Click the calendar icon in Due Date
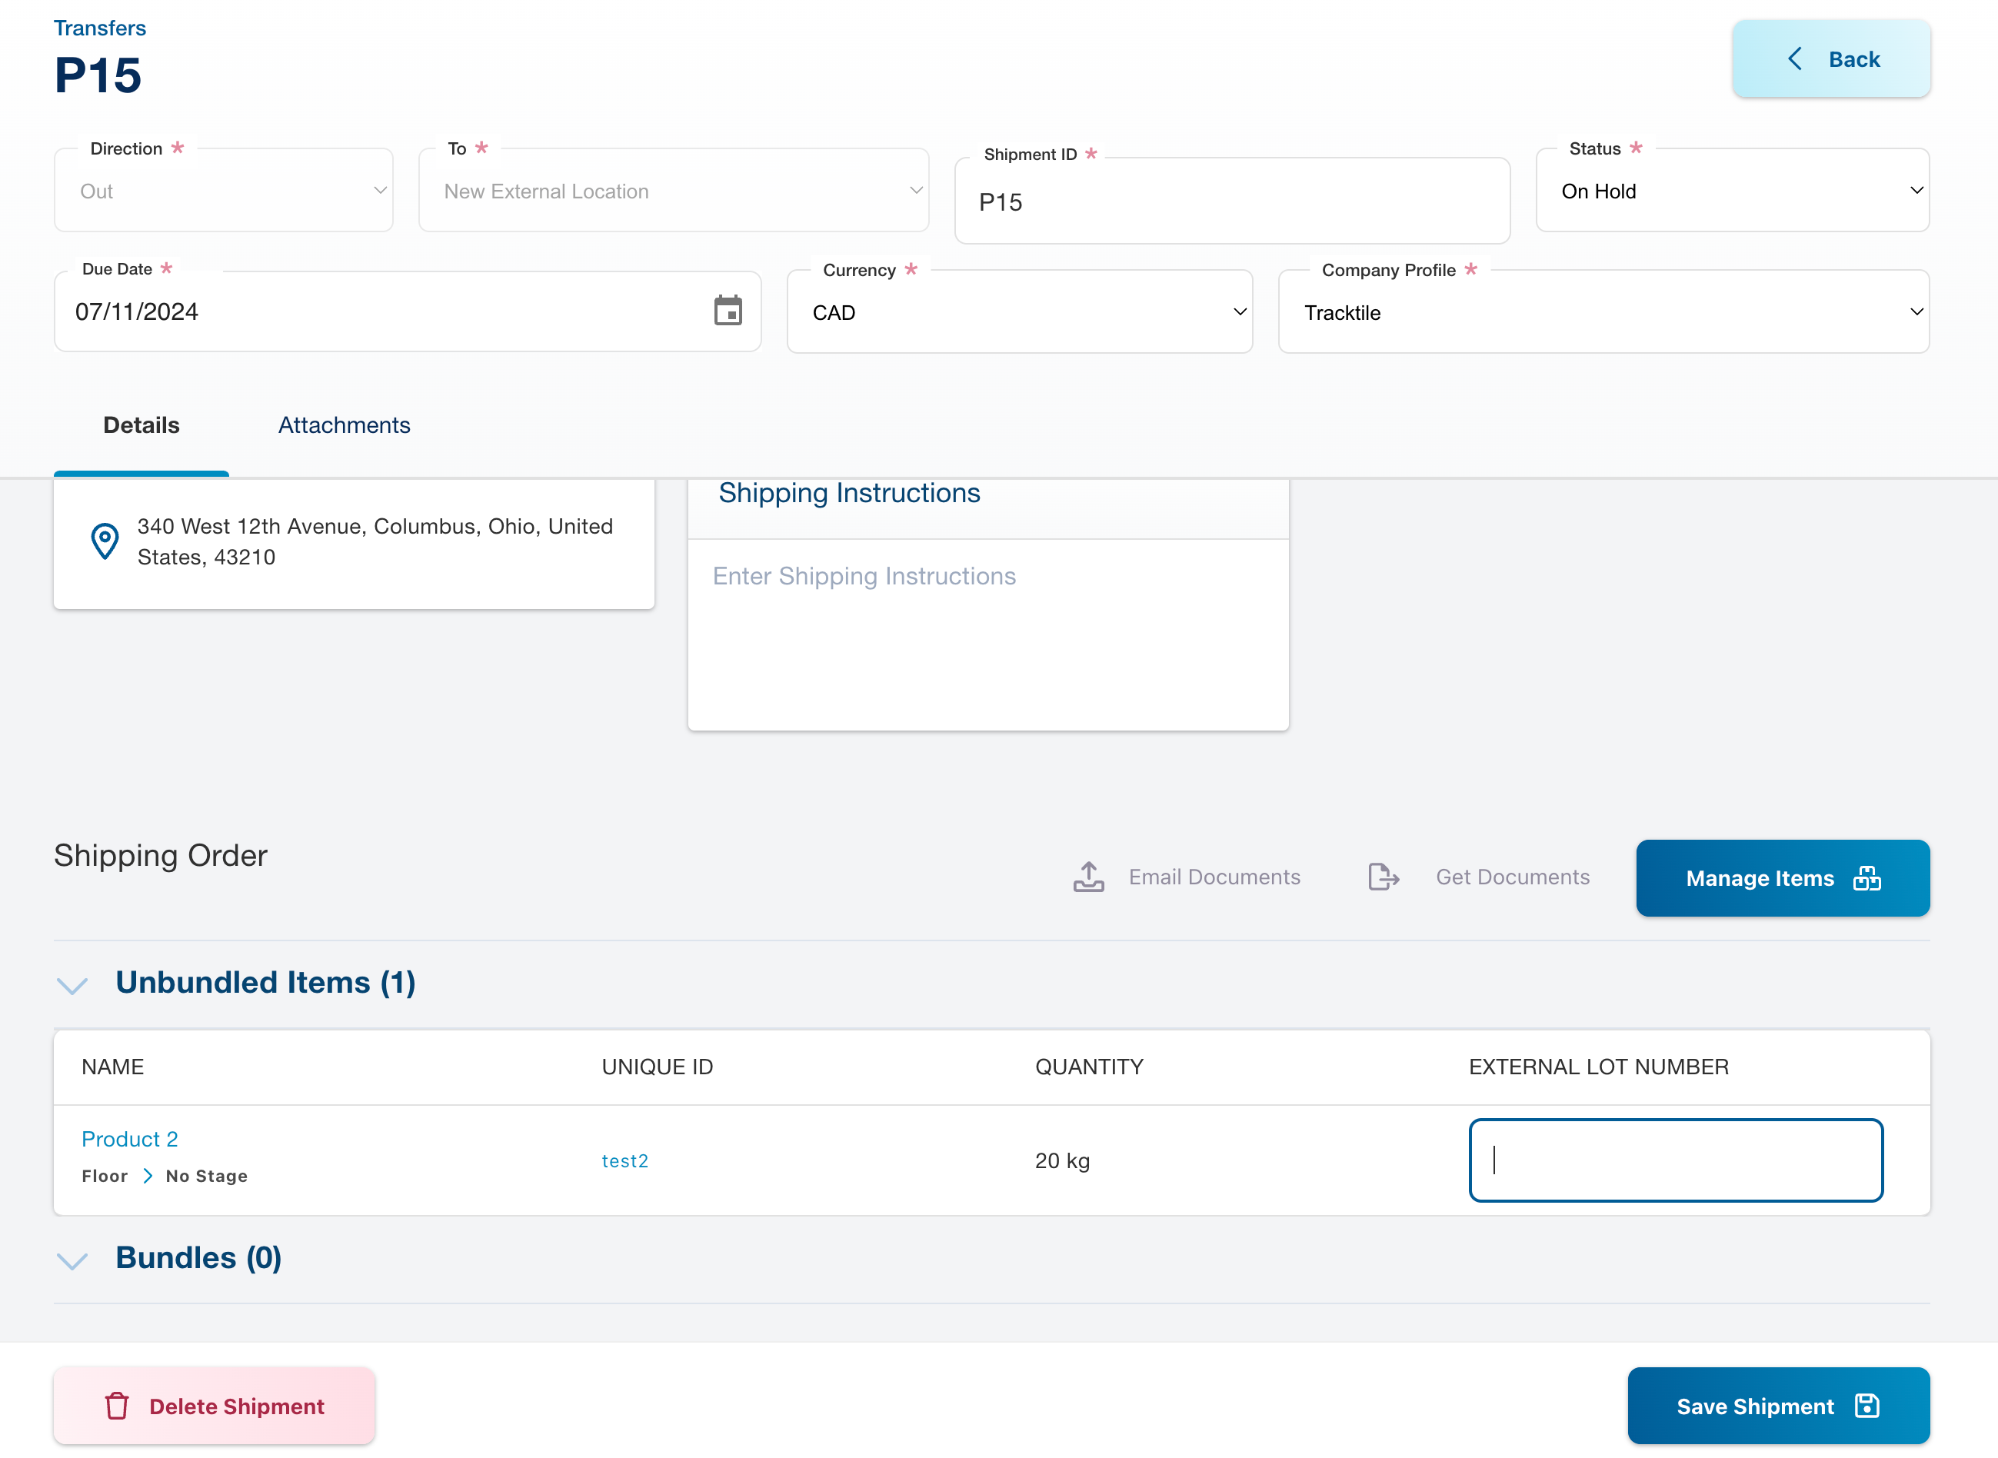 coord(728,311)
